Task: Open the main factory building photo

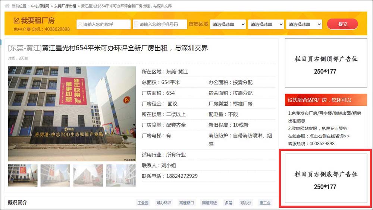Action: pos(72,114)
